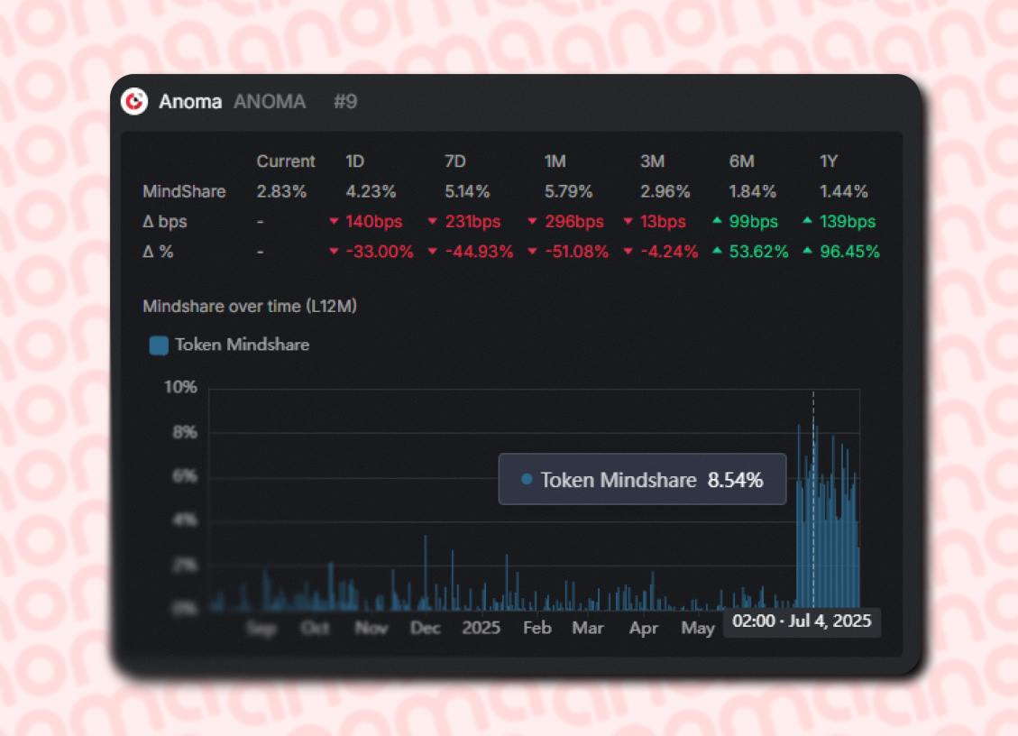Select the 7D column header
The width and height of the screenshot is (1018, 736).
point(455,161)
